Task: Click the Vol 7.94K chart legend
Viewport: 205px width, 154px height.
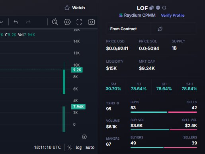Action: coord(27,35)
